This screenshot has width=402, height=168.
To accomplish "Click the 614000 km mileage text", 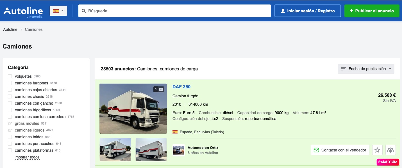I will (x=198, y=104).
